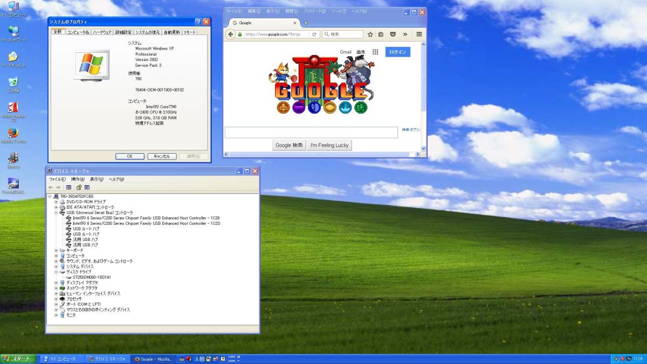Image resolution: width=647 pixels, height=364 pixels.
Task: Click OK in System Properties
Action: (x=129, y=156)
